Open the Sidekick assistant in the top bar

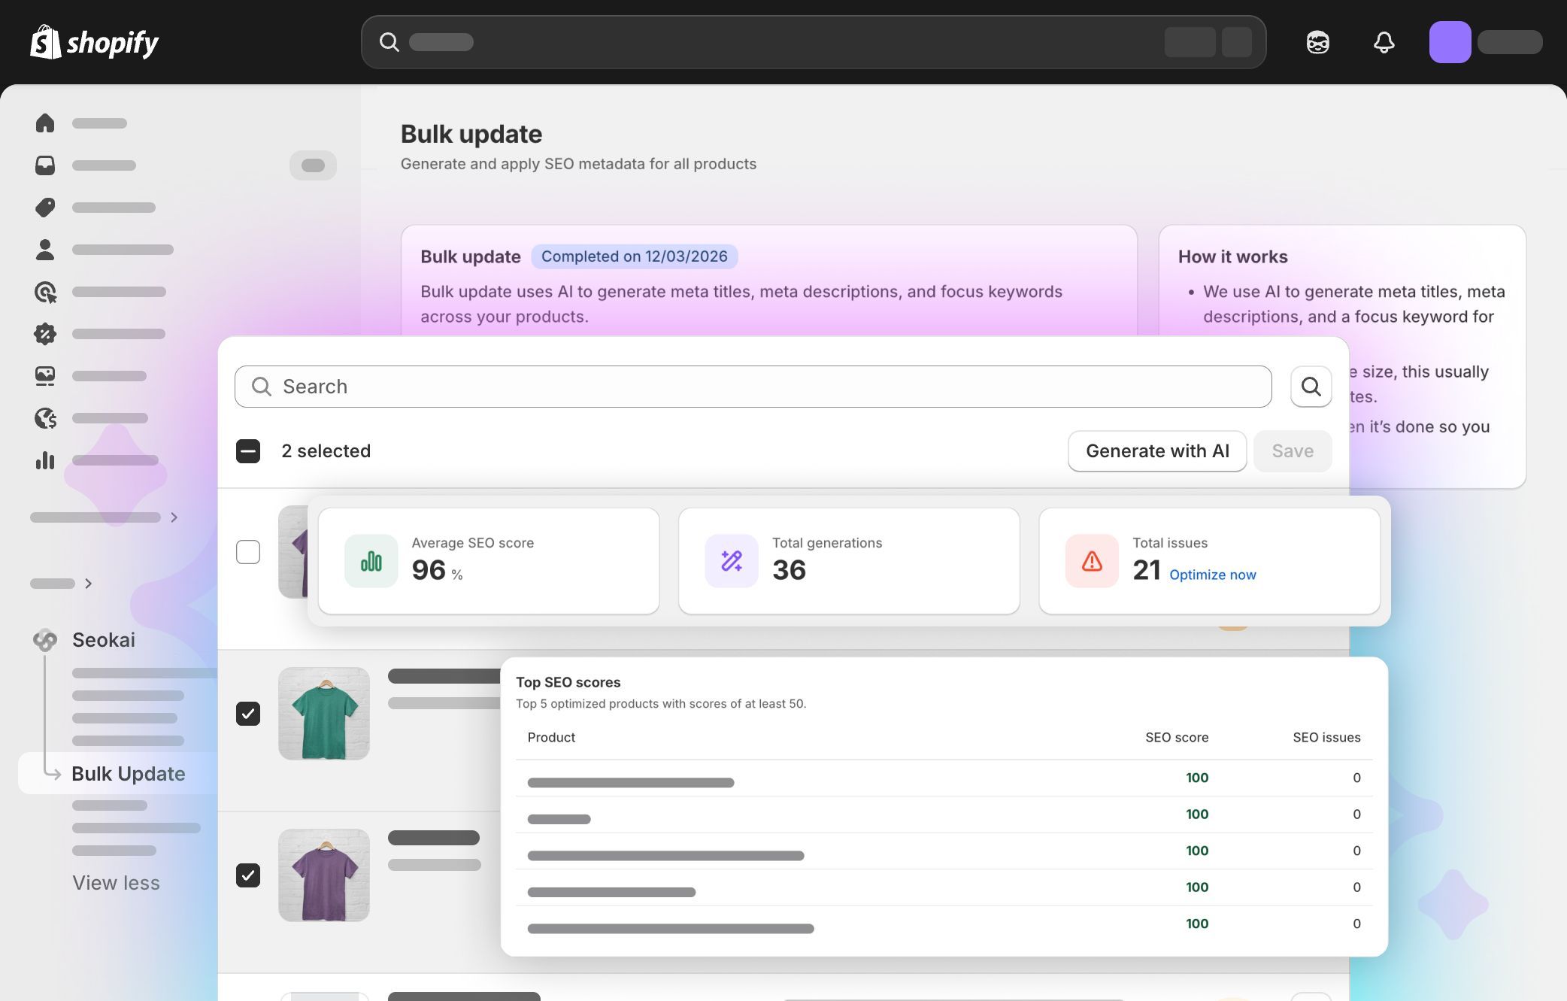(1318, 42)
